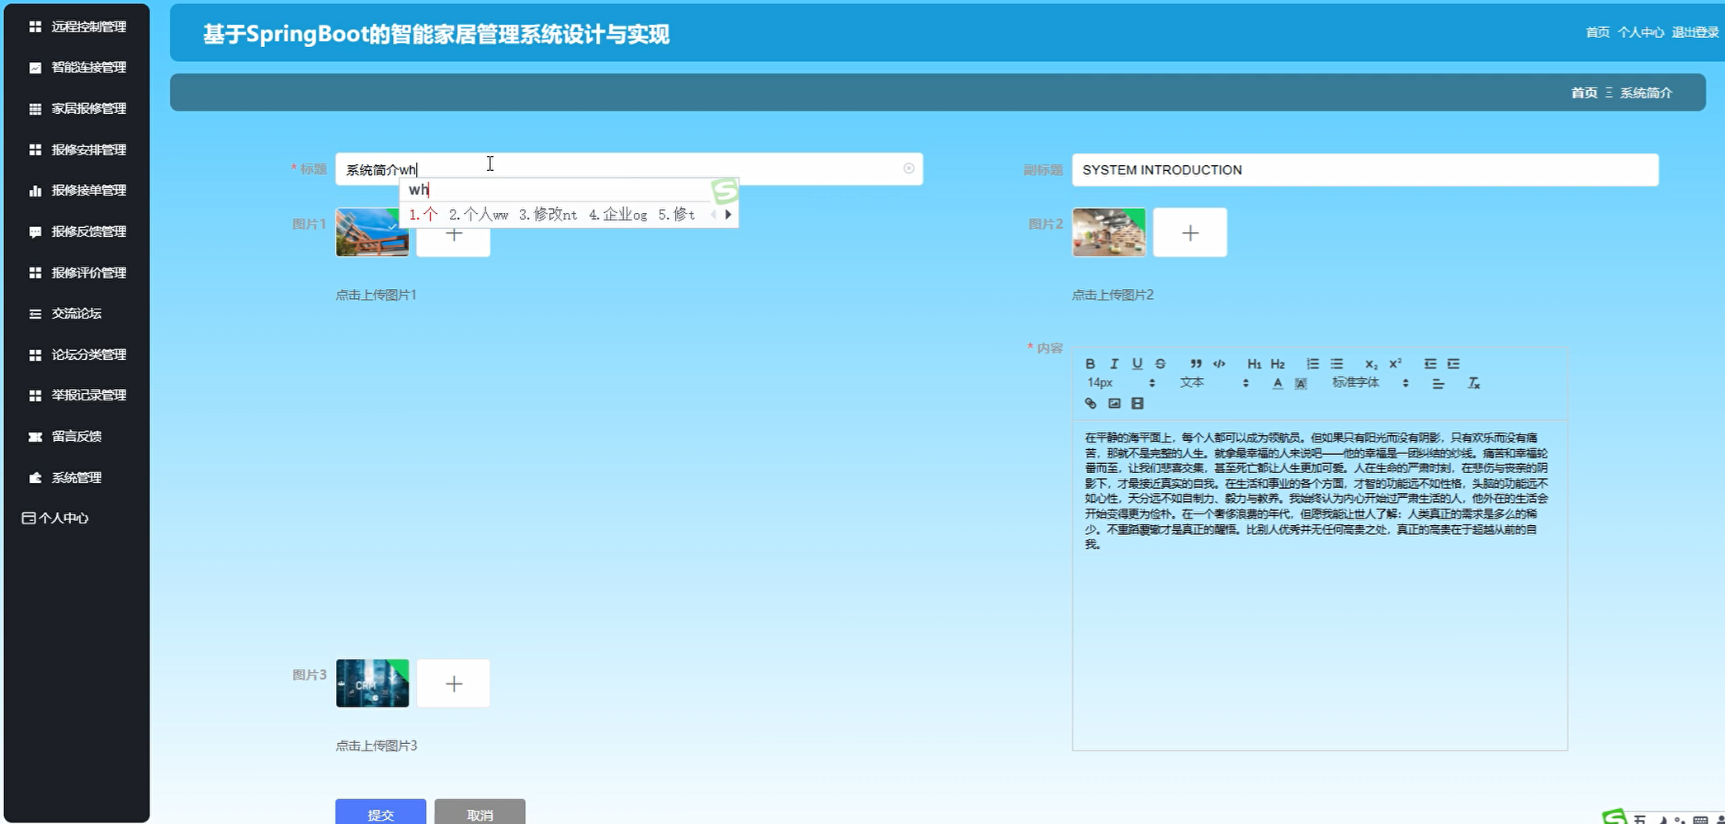The width and height of the screenshot is (1725, 824).
Task: Clear the 标题 title input field
Action: click(909, 168)
